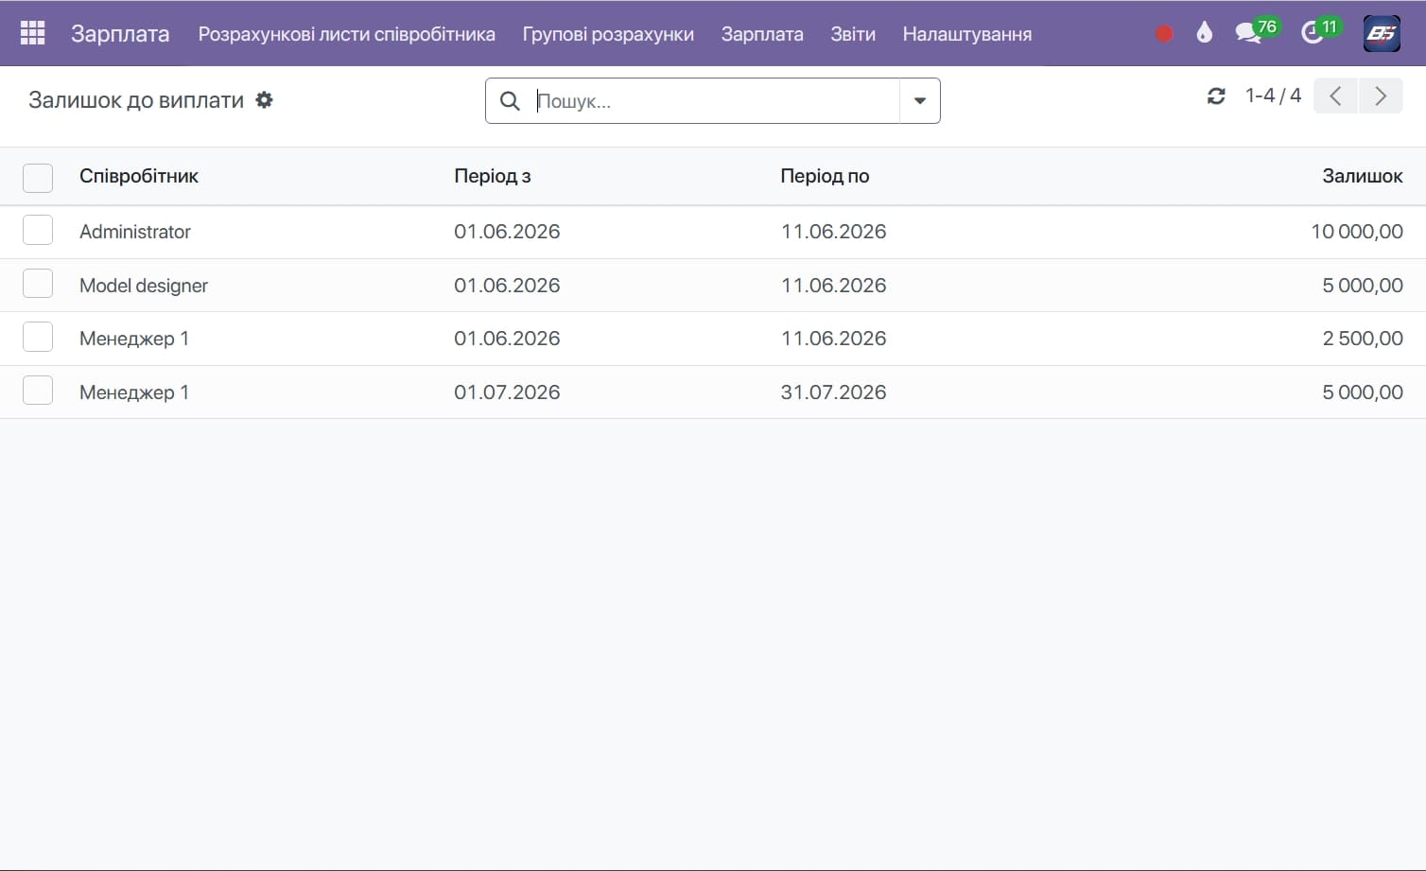Open chat messages with 76 badge

(1257, 31)
